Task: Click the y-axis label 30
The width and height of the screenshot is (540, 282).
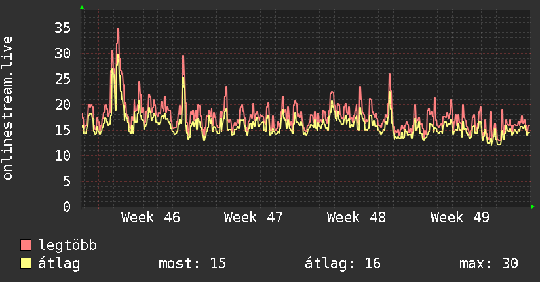Action: click(63, 53)
